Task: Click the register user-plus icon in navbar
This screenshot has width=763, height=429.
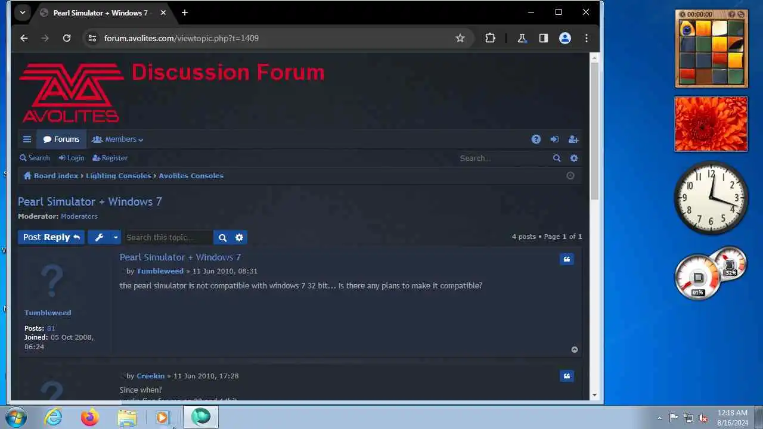Action: 573,139
